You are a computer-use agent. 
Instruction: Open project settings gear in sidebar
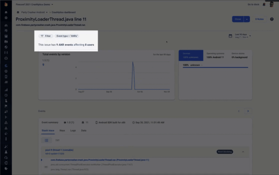point(6,18)
